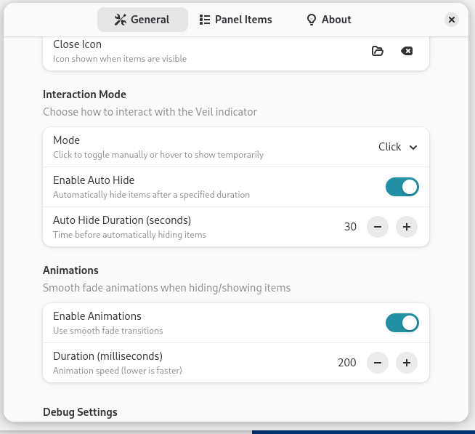This screenshot has width=475, height=434.
Task: Increase Auto Hide Duration with plus button
Action: pyautogui.click(x=407, y=227)
